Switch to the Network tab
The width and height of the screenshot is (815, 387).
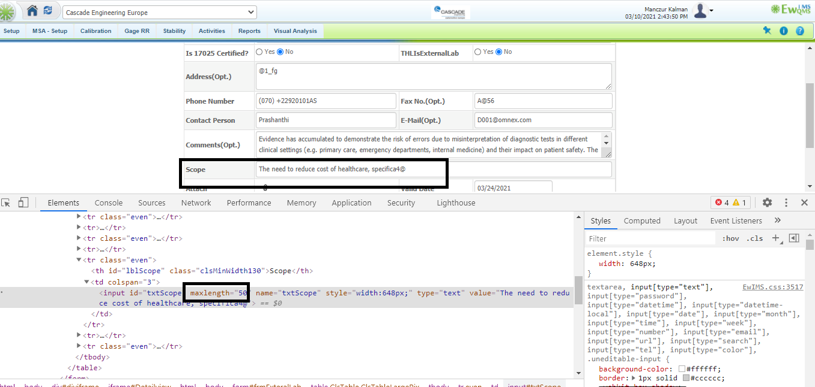point(196,203)
